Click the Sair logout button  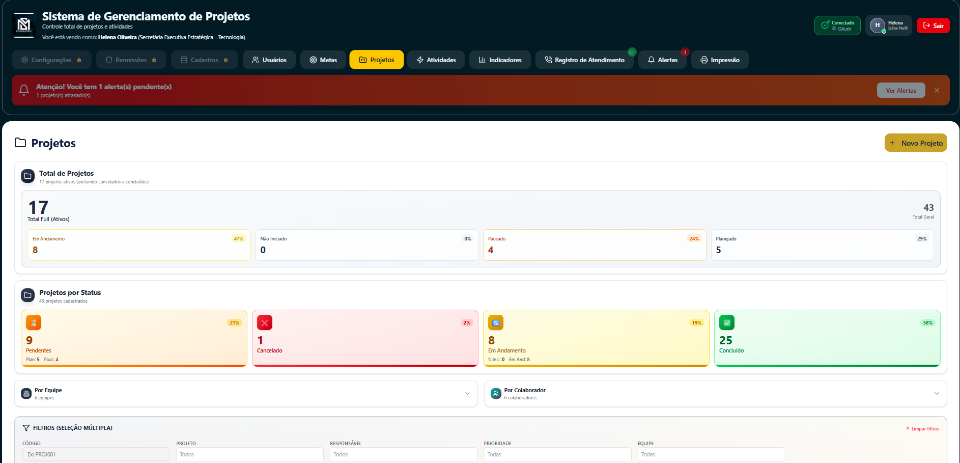(x=933, y=25)
